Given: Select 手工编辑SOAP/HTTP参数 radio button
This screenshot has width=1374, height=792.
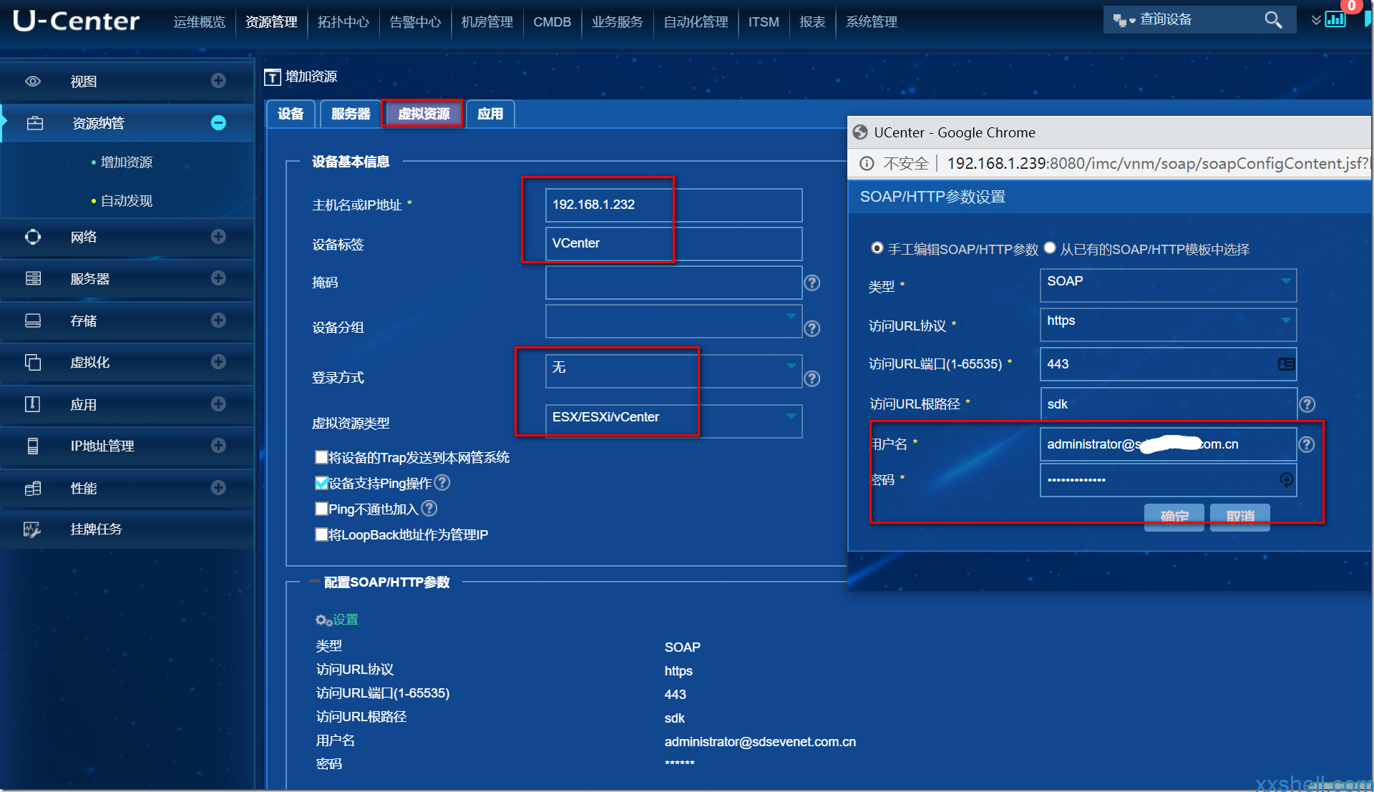Looking at the screenshot, I should [877, 248].
